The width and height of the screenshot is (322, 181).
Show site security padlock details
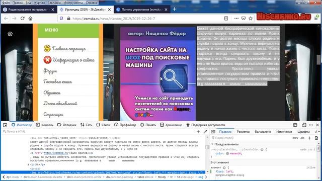68,19
